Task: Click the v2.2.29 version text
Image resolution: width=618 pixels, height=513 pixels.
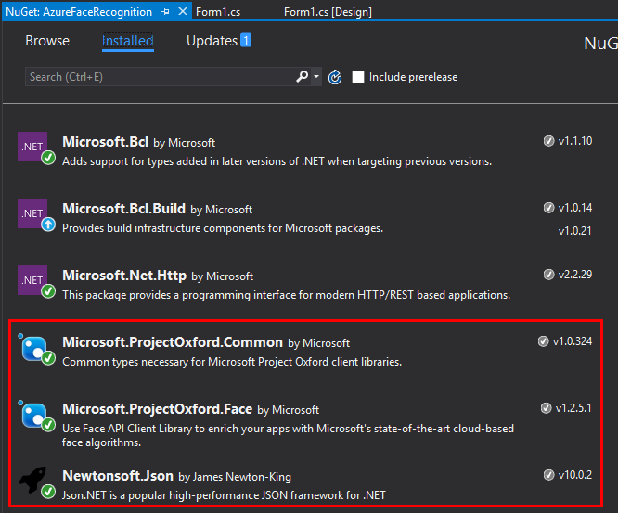Action: pos(575,275)
